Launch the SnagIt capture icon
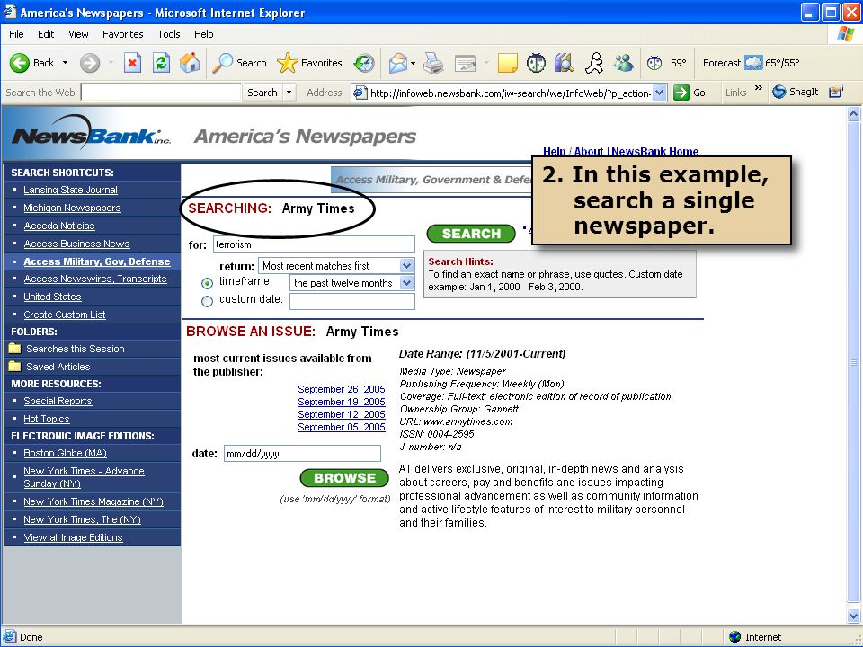The image size is (863, 647). (x=778, y=92)
